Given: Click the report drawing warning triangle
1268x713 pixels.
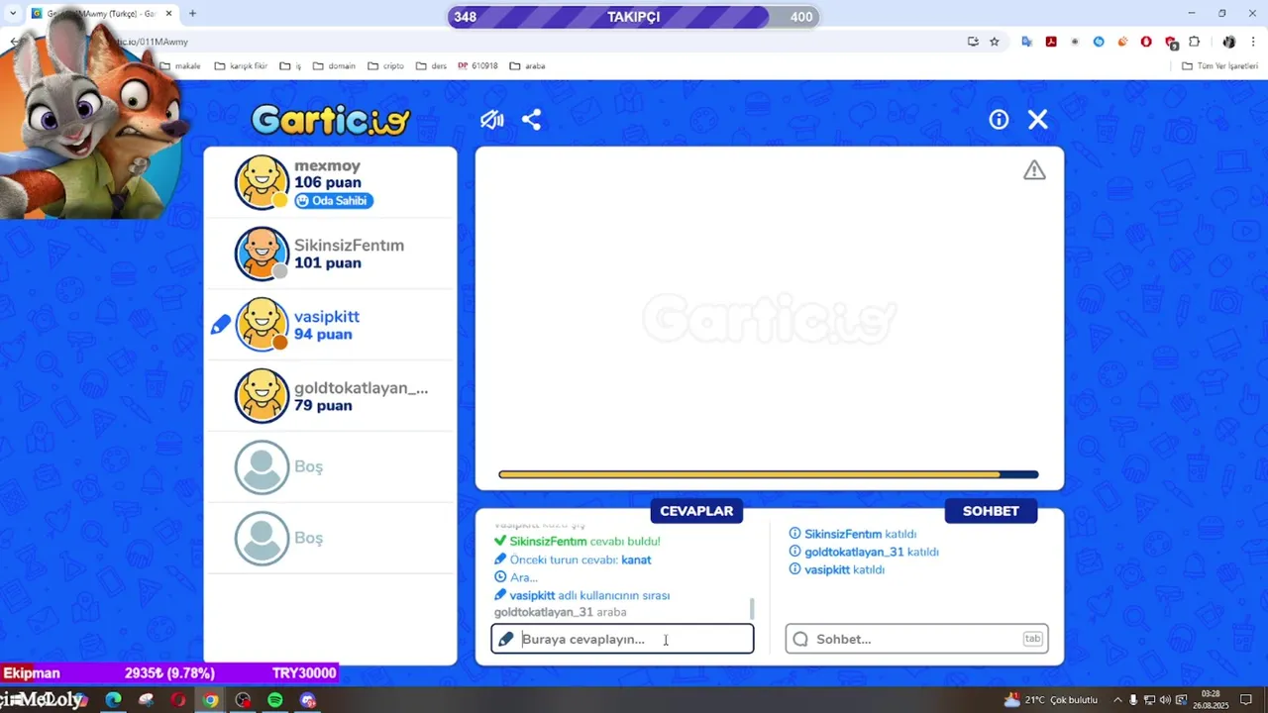Looking at the screenshot, I should [x=1034, y=170].
